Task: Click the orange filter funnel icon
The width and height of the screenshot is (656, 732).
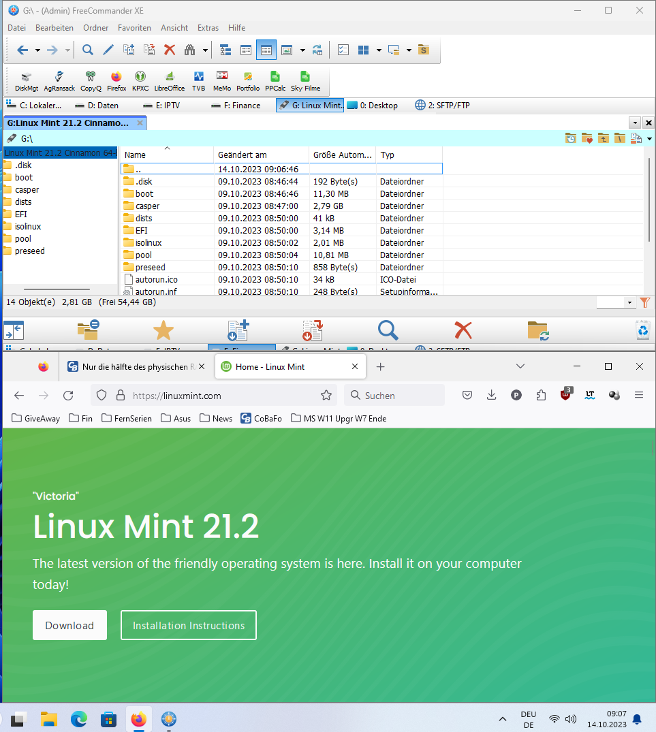Action: pos(645,302)
